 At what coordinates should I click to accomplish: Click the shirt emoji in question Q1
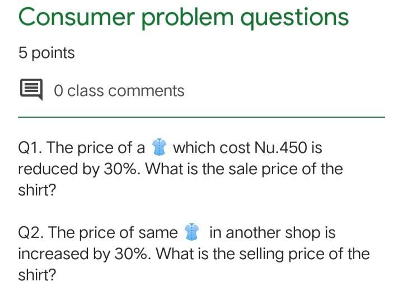[160, 147]
